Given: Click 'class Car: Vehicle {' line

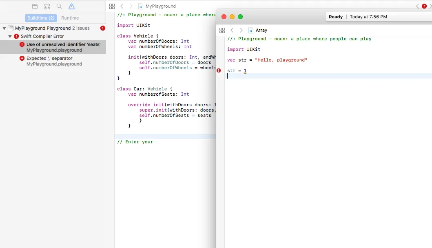Looking at the screenshot, I should (x=145, y=89).
